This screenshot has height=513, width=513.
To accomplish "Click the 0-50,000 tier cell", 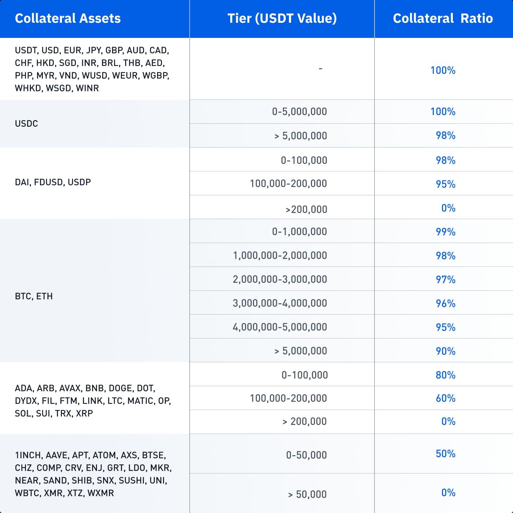I will pos(306,455).
